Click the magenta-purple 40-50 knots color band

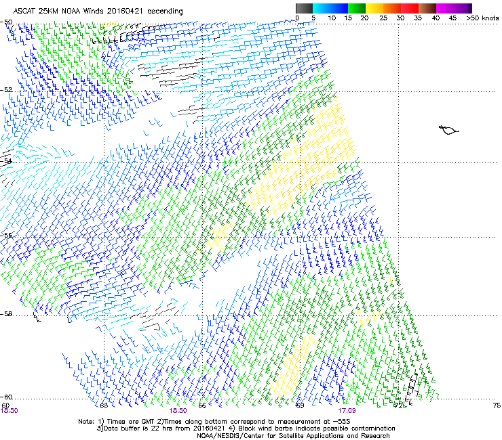[454, 8]
